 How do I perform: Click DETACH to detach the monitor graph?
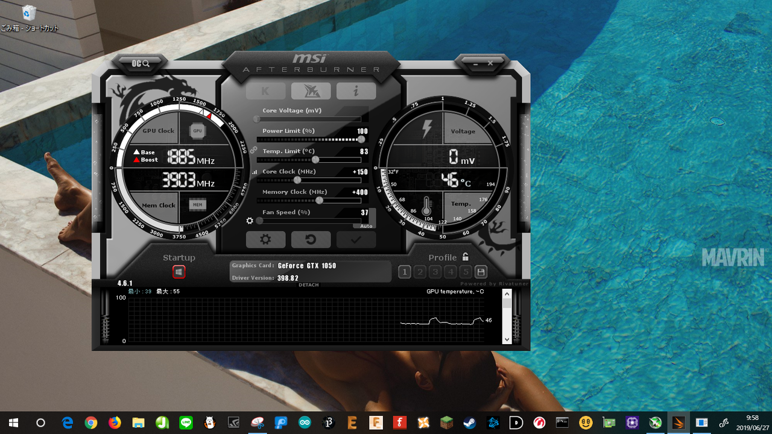(x=309, y=285)
